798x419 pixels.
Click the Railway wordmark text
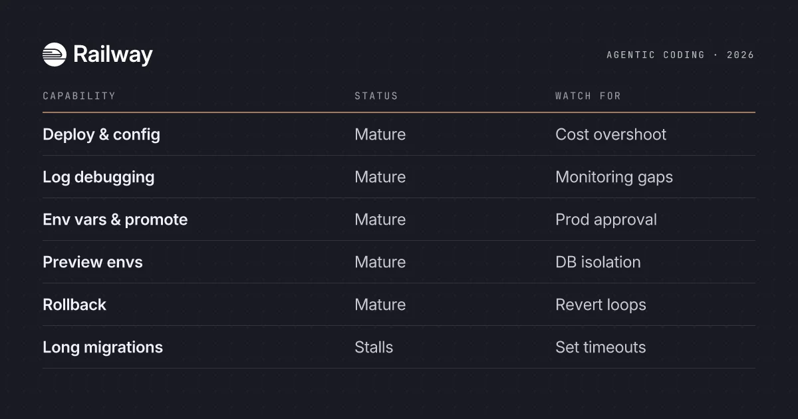click(113, 55)
